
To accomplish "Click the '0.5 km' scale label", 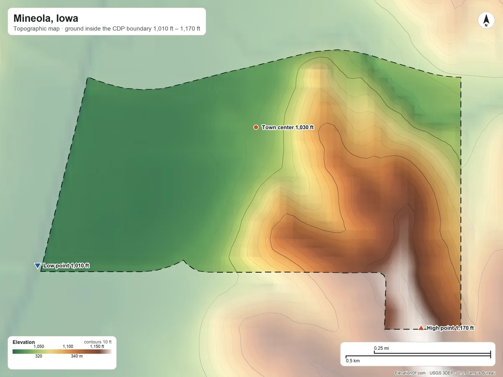I will (353, 360).
